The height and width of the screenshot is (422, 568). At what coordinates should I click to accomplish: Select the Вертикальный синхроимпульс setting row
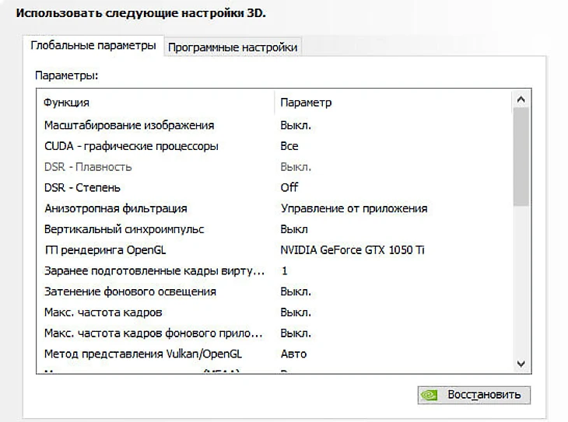[x=121, y=230]
